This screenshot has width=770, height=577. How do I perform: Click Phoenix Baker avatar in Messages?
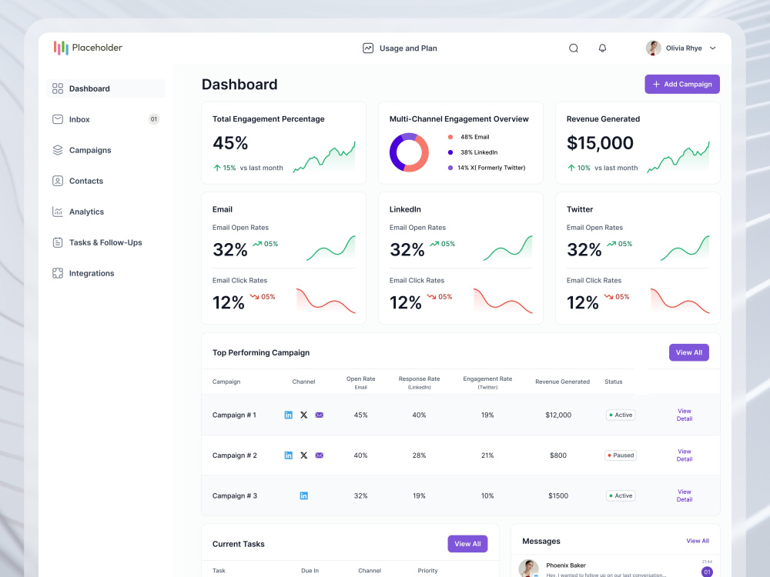(x=528, y=569)
